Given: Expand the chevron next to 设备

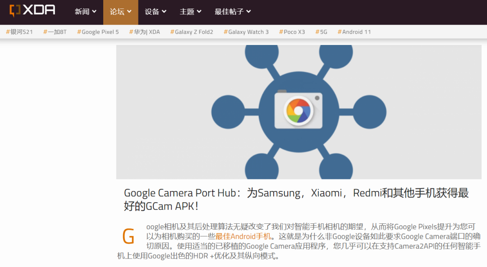Looking at the screenshot, I should click(x=164, y=11).
